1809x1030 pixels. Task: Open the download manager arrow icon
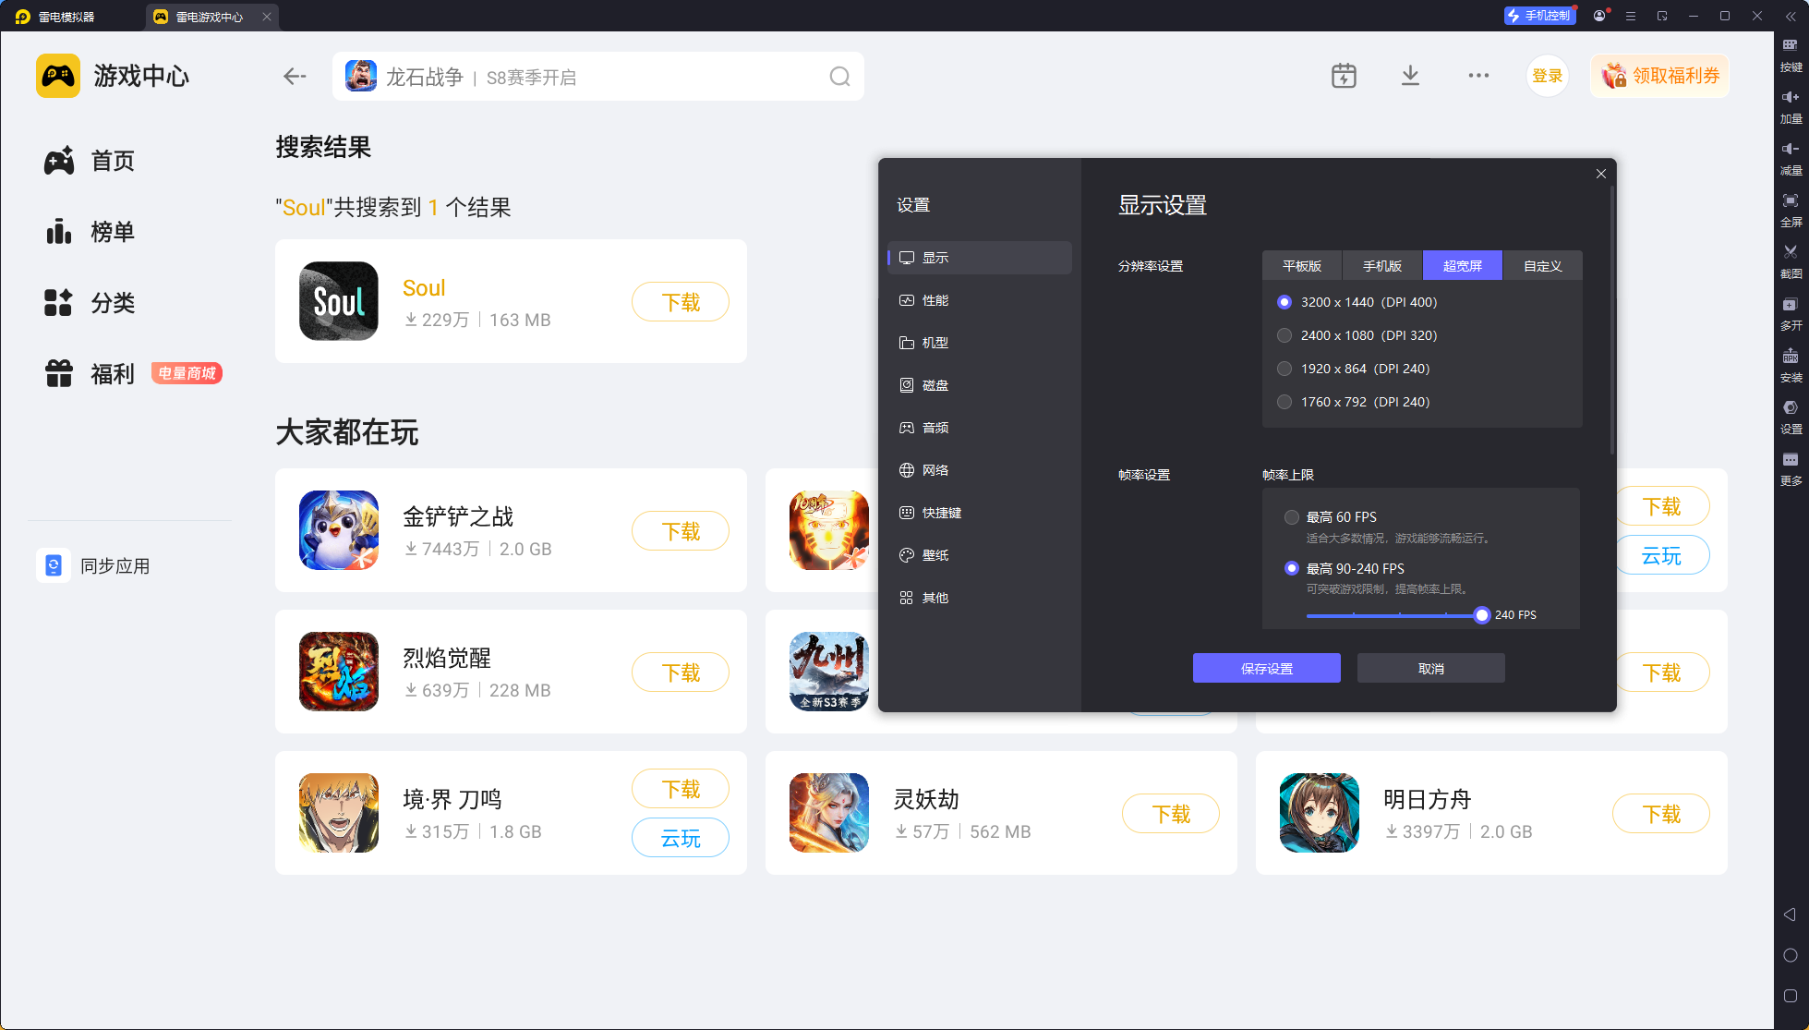pos(1409,76)
